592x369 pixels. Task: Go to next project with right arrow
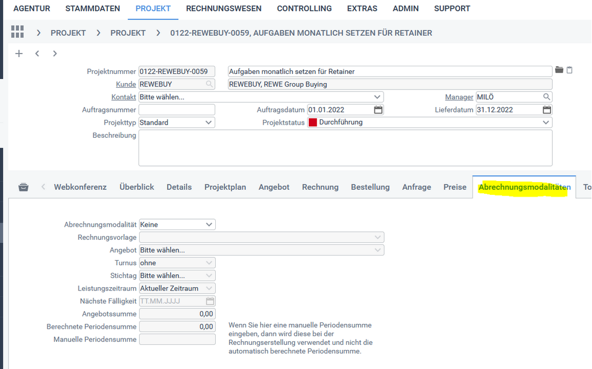[55, 54]
